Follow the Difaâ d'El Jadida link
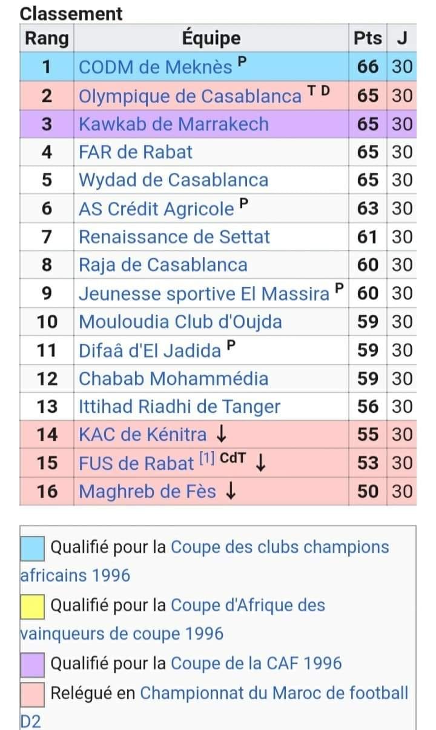 coord(150,350)
